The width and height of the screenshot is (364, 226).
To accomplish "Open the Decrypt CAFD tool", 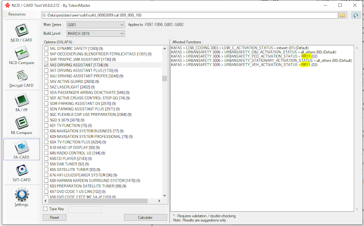I will coord(22,78).
